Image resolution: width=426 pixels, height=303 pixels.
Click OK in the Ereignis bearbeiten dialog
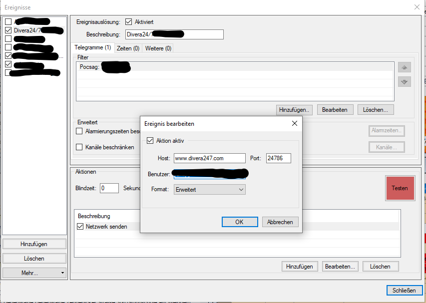pos(240,222)
